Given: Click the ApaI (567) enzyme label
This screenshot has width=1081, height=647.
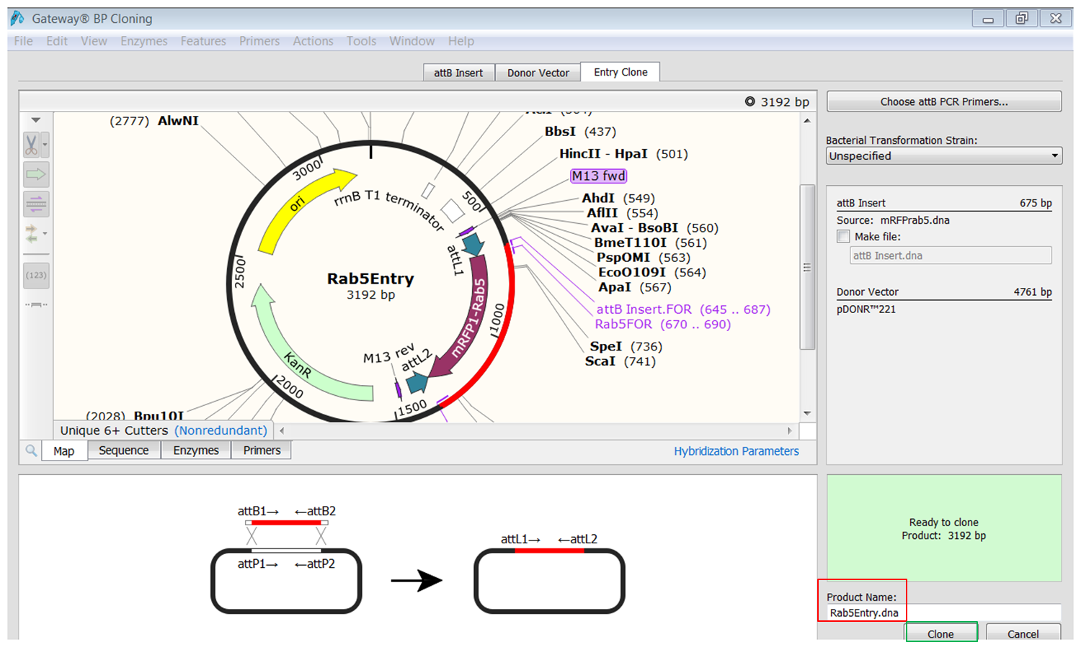Looking at the screenshot, I should (635, 287).
